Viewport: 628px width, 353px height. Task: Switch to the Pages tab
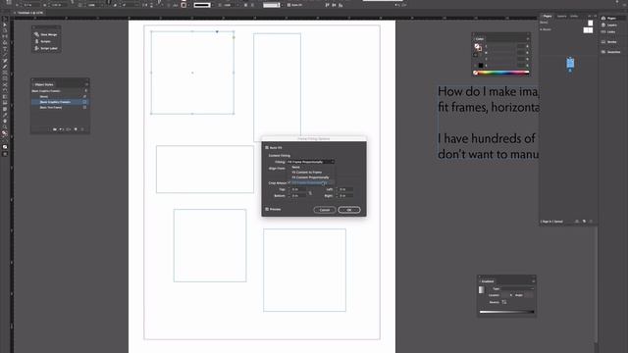coord(548,16)
